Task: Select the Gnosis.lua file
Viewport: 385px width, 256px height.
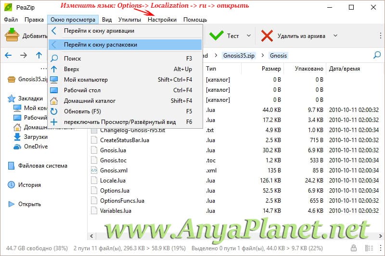Action: (x=113, y=150)
